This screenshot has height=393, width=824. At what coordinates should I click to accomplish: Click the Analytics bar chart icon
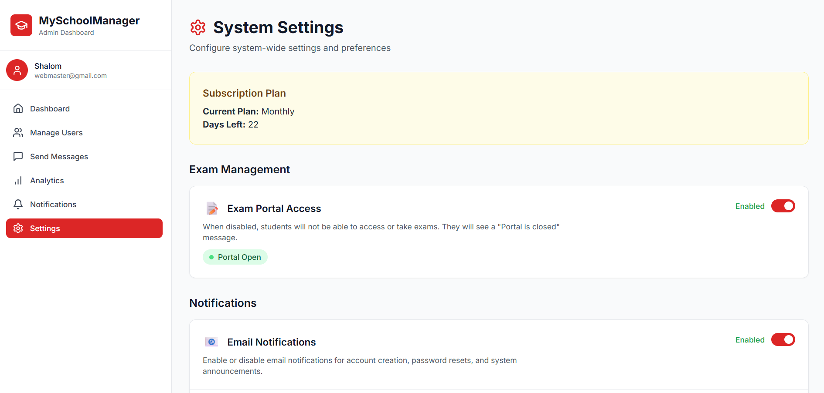18,180
